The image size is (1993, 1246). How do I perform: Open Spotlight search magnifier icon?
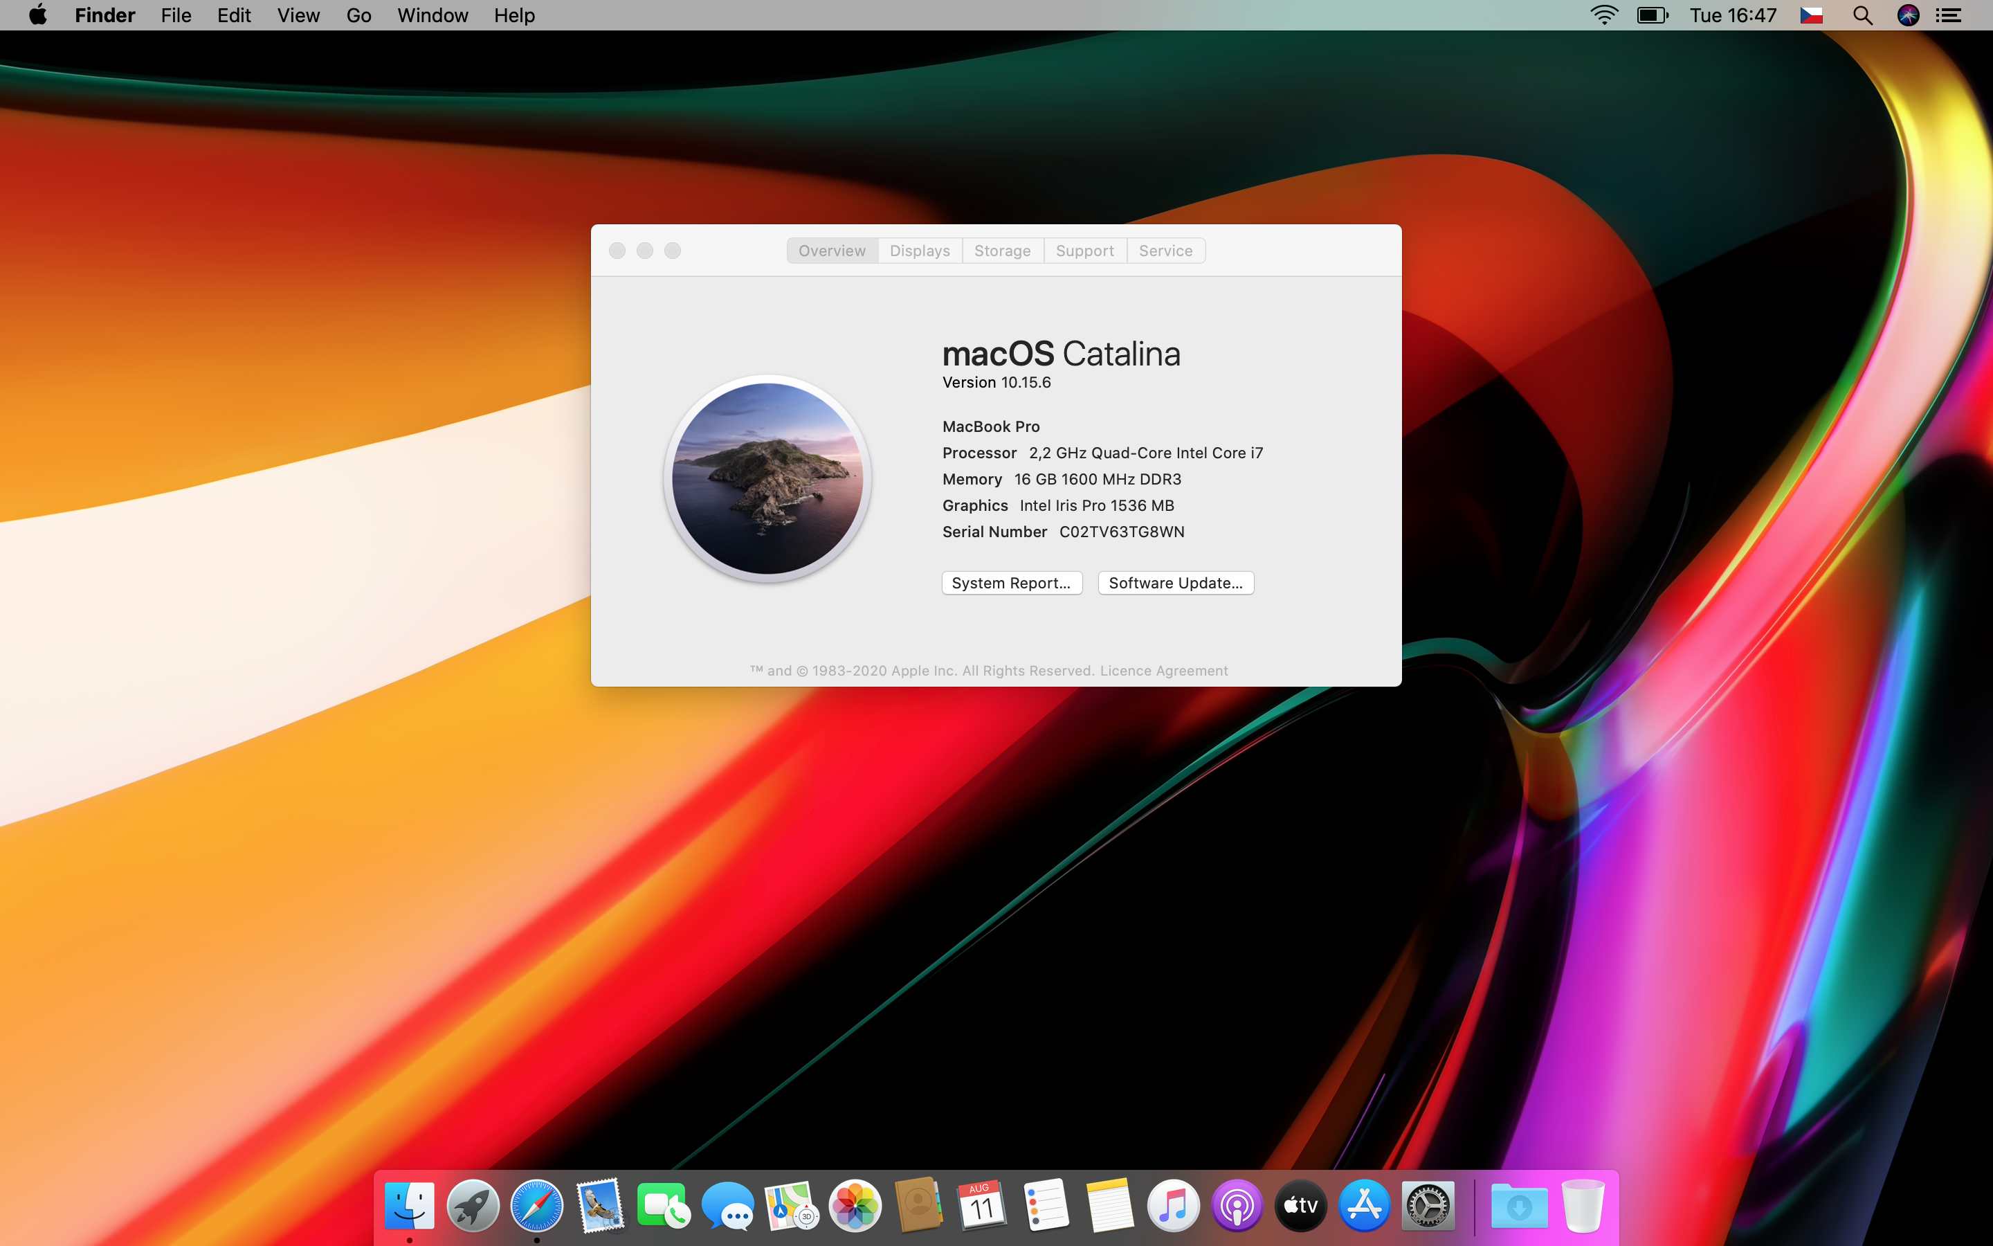point(1863,16)
